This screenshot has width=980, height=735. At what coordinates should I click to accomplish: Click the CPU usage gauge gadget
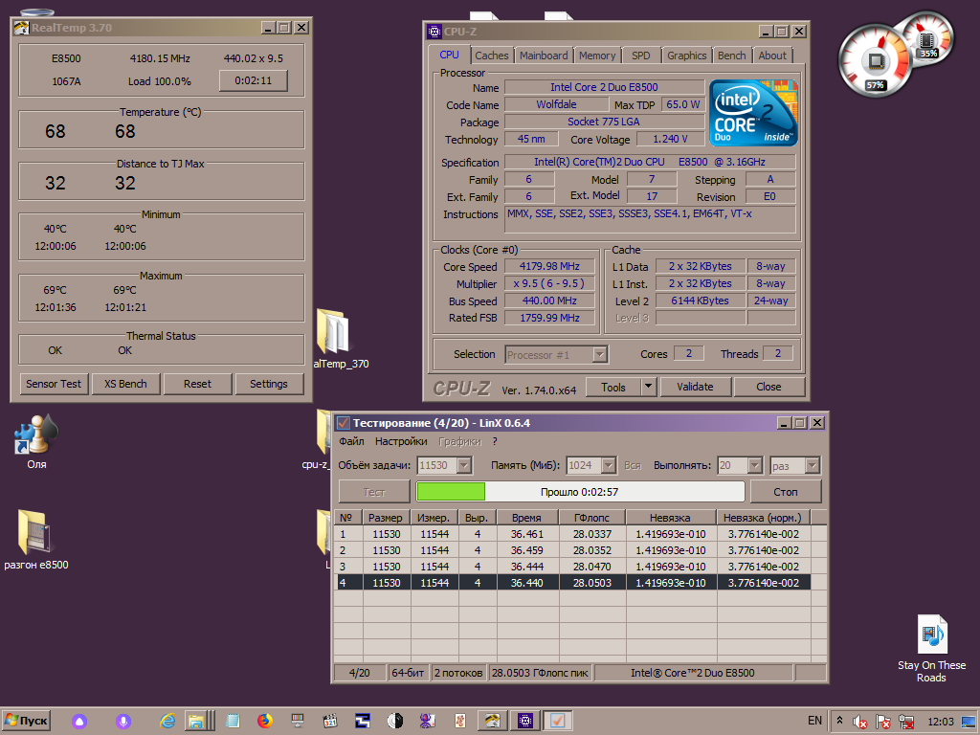click(875, 60)
